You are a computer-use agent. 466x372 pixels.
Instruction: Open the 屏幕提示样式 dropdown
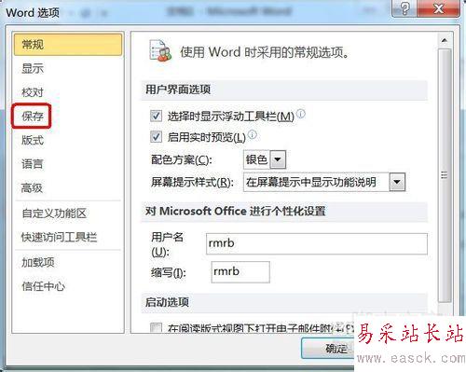pyautogui.click(x=397, y=182)
